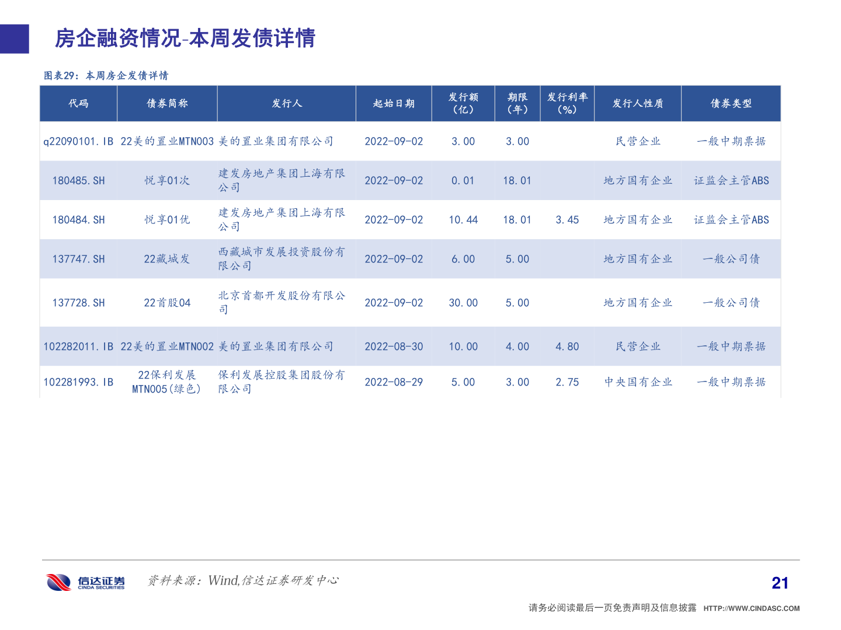Click the date 2022-08-29
Image resolution: width=841 pixels, height=630 pixels.
[x=394, y=382]
